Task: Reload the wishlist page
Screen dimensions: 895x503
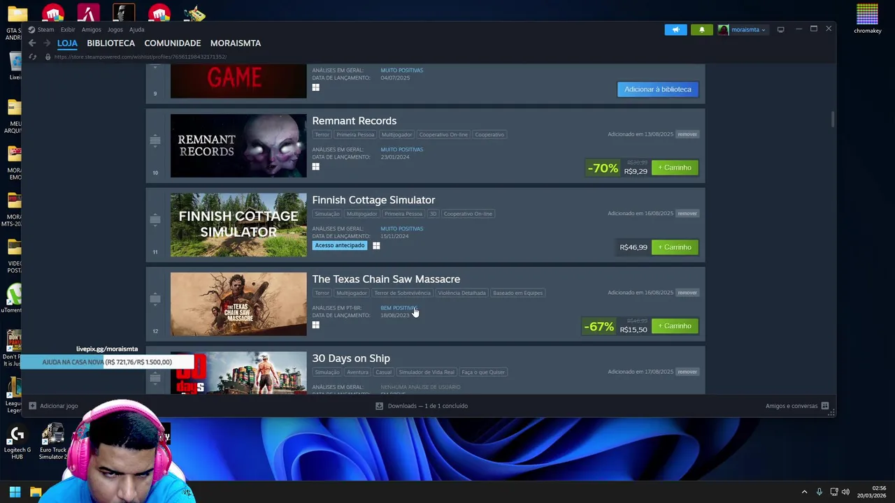Action: [x=33, y=57]
